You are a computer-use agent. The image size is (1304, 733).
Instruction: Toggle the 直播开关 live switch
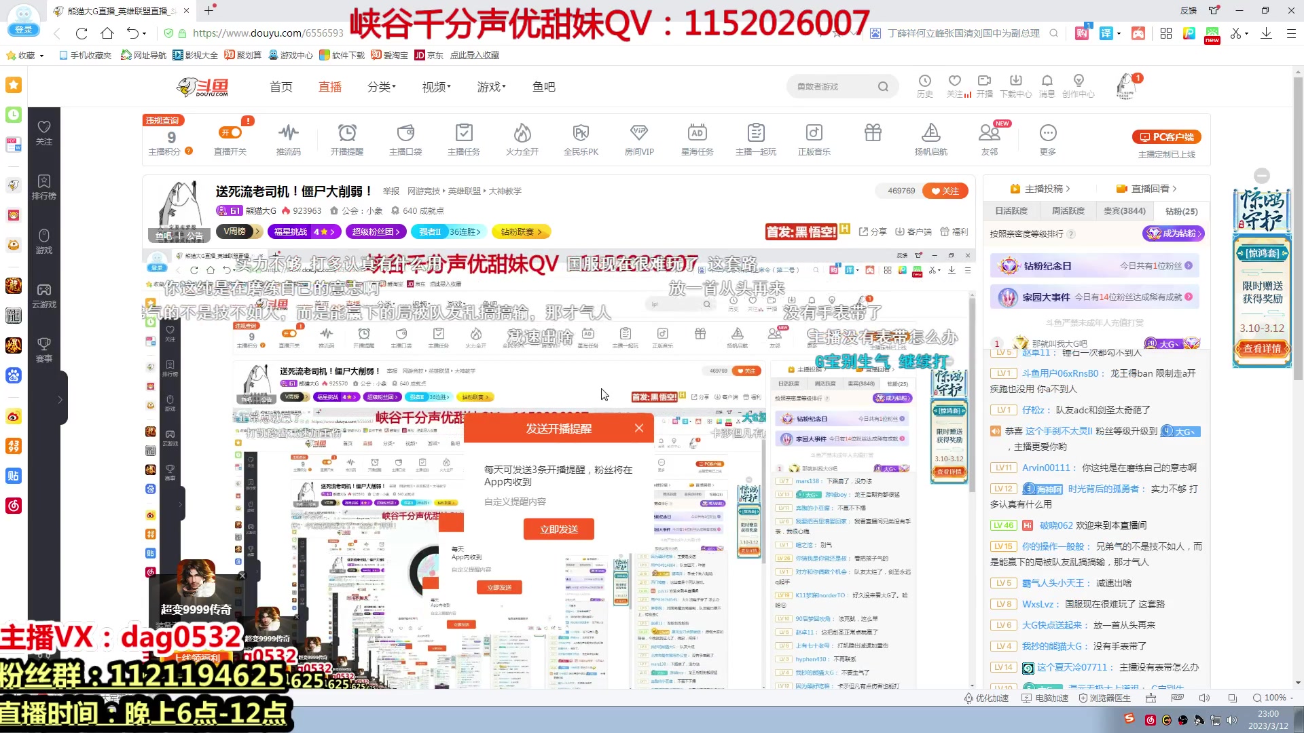coord(230,132)
